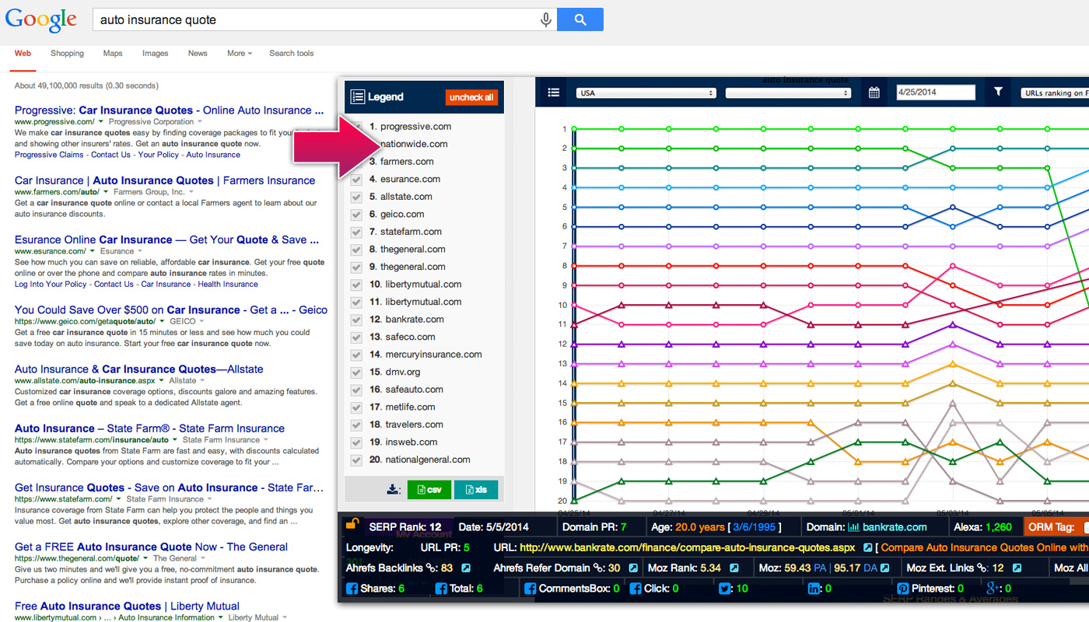Image resolution: width=1089 pixels, height=622 pixels.
Task: Click the Facebook icon beside Shares
Action: (x=352, y=589)
